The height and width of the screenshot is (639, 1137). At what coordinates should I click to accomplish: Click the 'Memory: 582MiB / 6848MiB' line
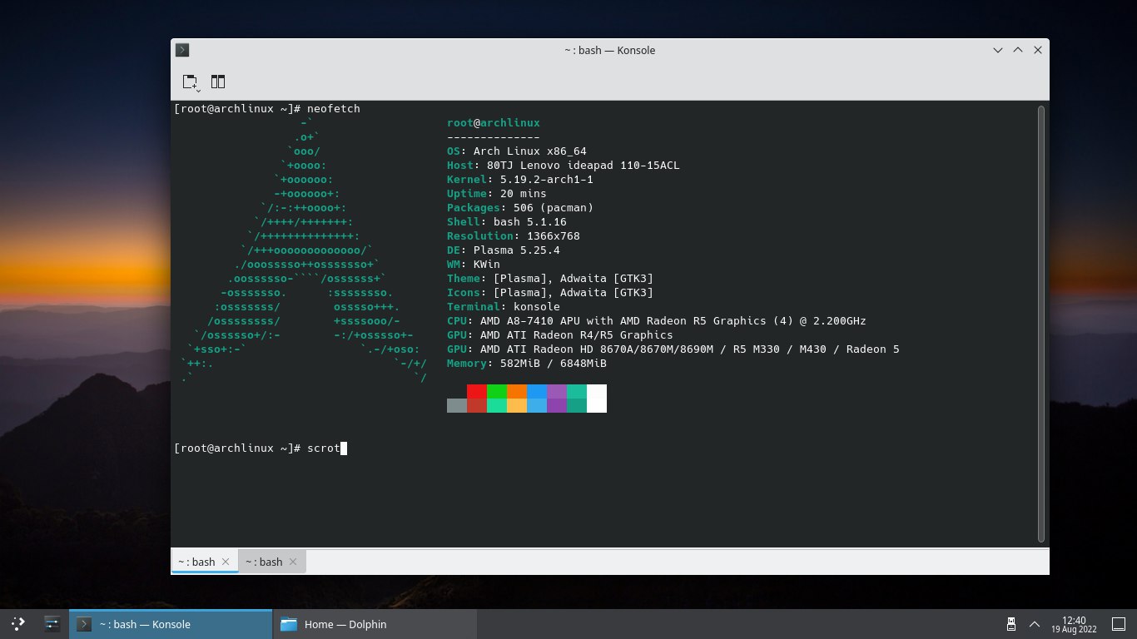(x=527, y=364)
